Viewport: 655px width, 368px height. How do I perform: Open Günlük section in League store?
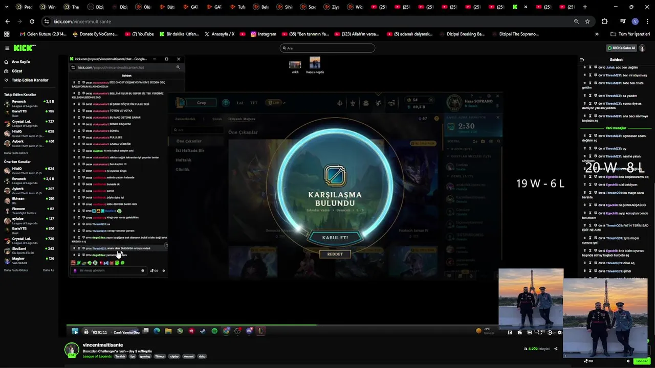click(183, 169)
